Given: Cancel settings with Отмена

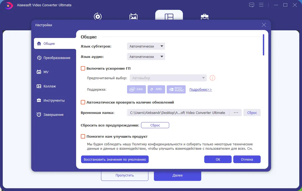Looking at the screenshot, I should pos(247,159).
